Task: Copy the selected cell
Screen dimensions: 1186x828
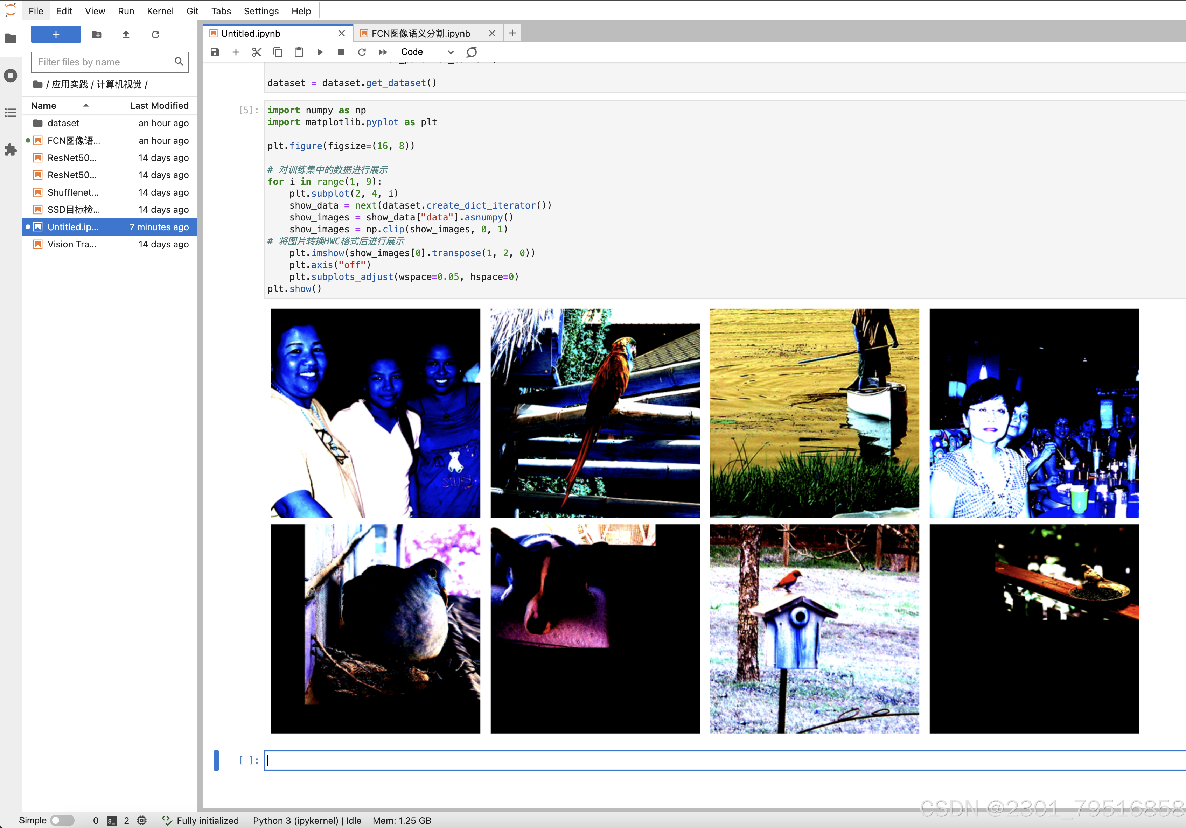Action: [x=278, y=52]
